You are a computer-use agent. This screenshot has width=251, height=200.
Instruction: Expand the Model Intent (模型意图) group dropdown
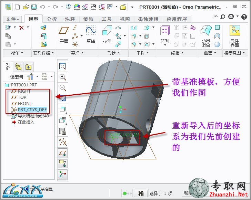pyautogui.click(x=234, y=53)
